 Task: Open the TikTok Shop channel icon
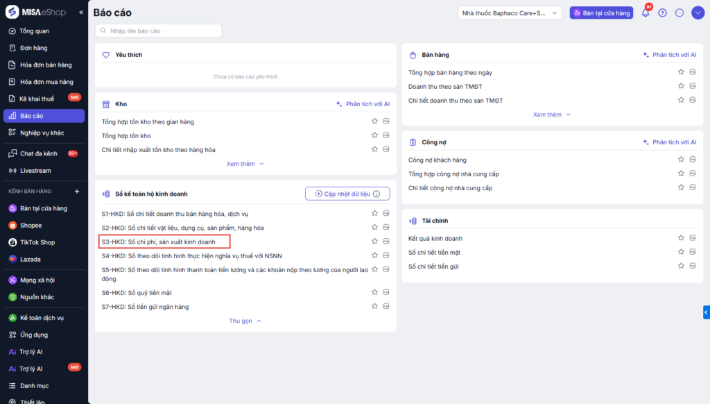(x=12, y=242)
